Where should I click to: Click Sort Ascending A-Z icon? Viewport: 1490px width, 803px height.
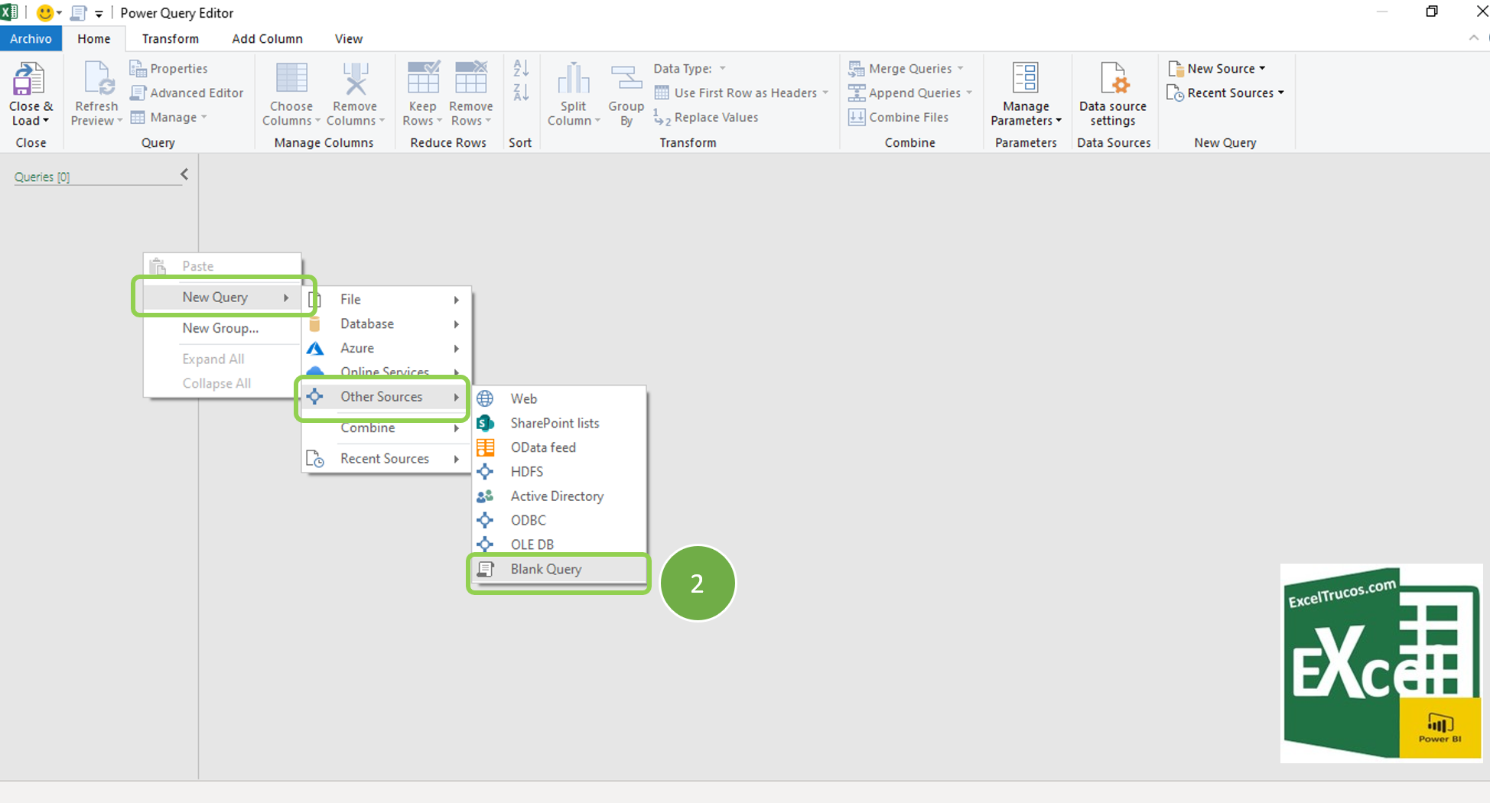(x=521, y=69)
